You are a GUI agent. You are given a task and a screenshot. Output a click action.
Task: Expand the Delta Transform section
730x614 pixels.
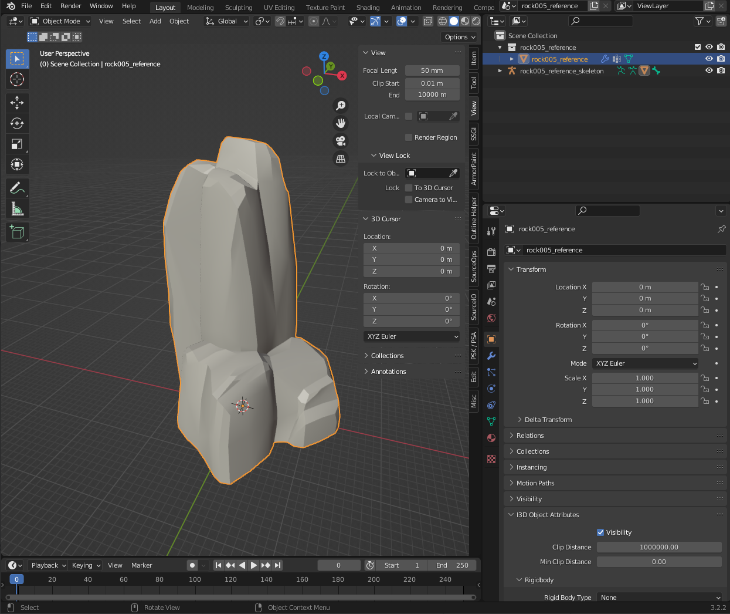tap(548, 420)
